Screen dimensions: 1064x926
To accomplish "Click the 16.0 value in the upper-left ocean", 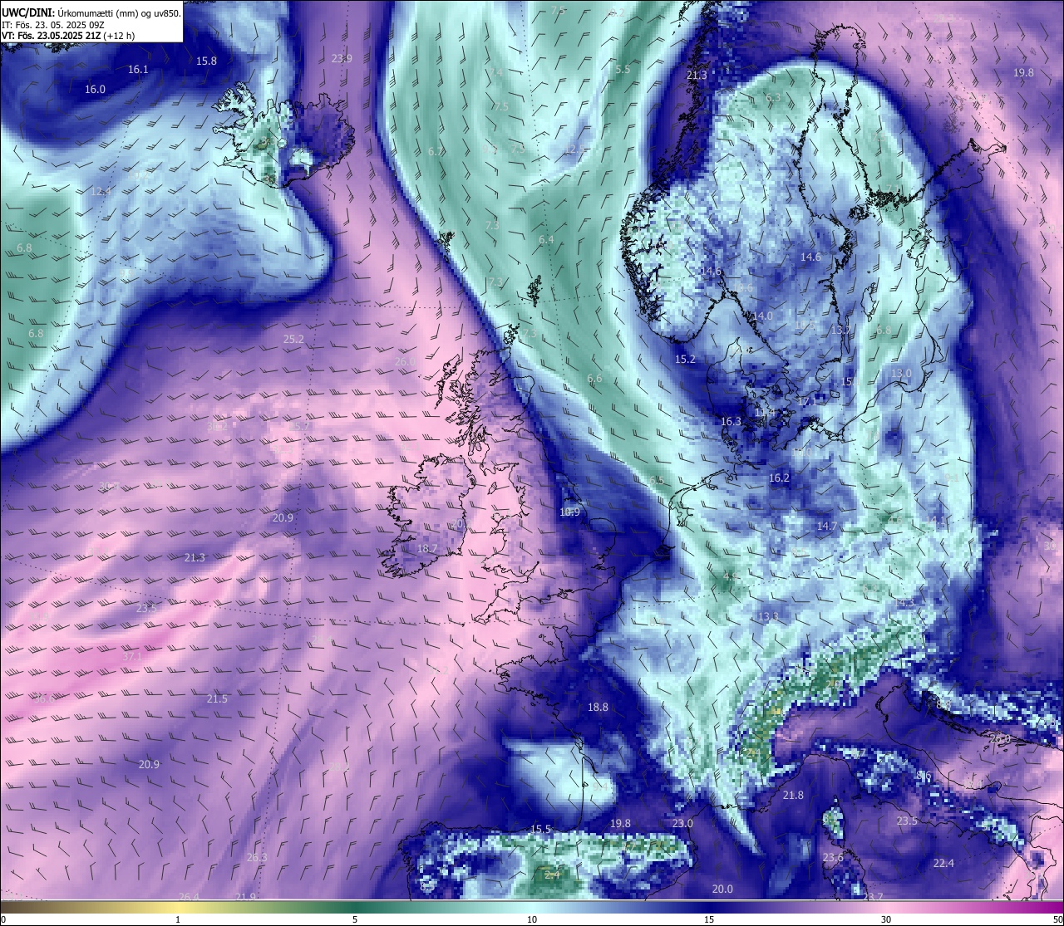I will [96, 89].
